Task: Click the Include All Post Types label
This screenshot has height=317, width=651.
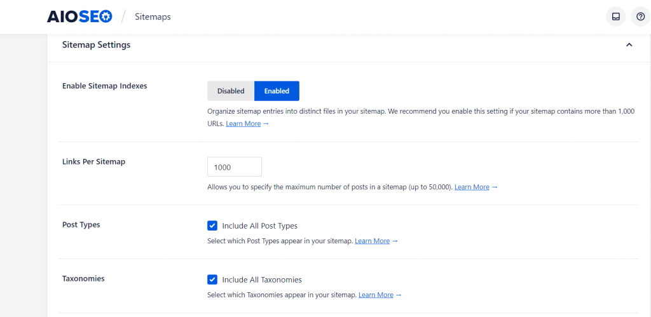Action: [x=259, y=226]
